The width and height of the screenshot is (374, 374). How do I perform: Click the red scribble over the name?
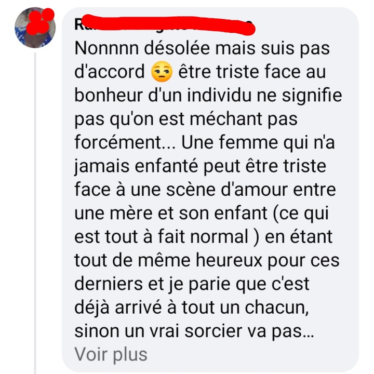tap(168, 25)
